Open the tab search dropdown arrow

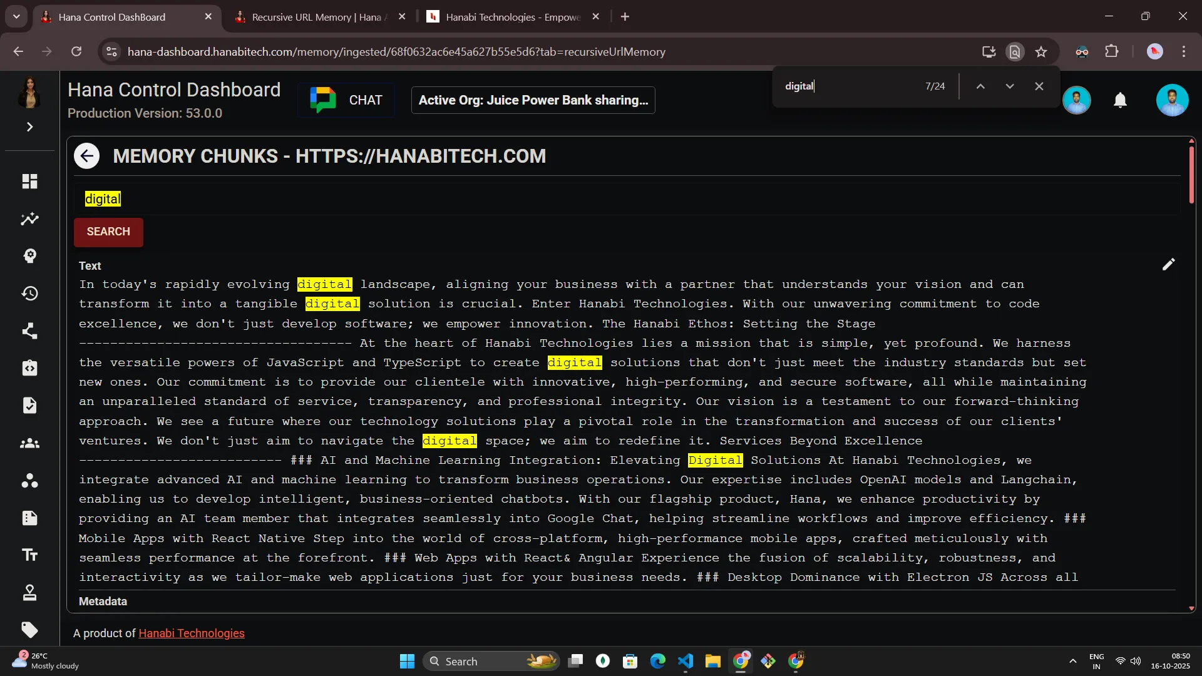pos(16,17)
